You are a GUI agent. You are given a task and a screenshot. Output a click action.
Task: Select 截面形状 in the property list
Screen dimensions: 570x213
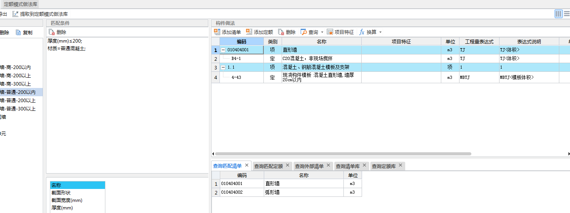coord(78,192)
